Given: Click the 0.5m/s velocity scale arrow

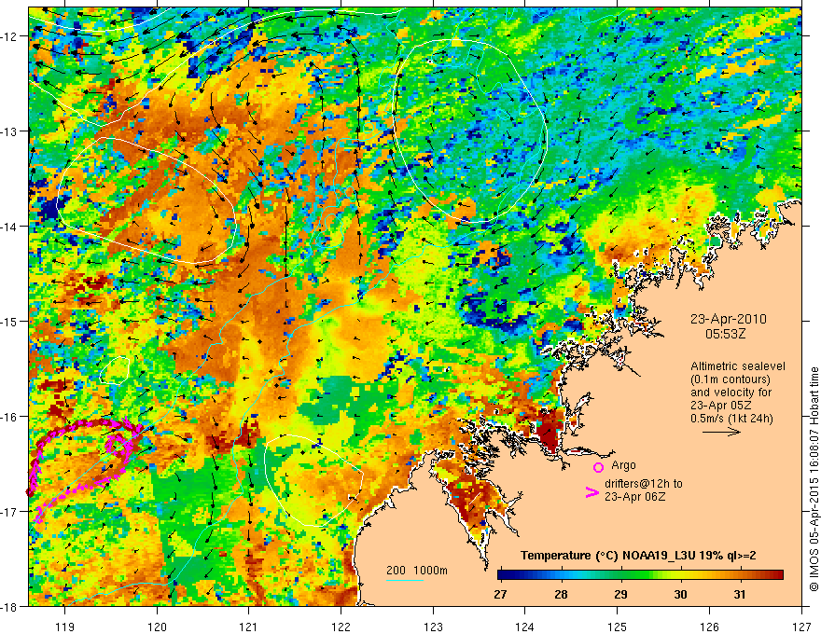Looking at the screenshot, I should pos(721,432).
